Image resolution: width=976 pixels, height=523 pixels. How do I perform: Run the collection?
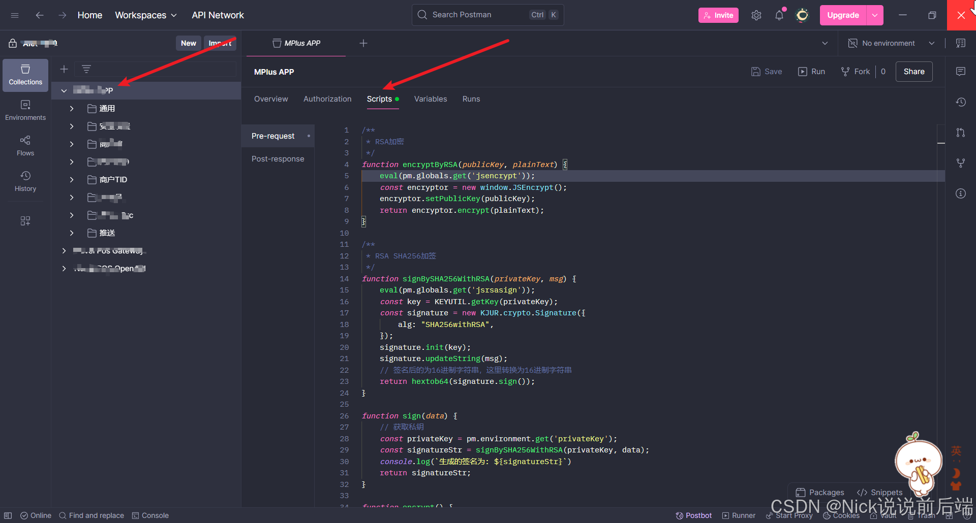pos(811,72)
